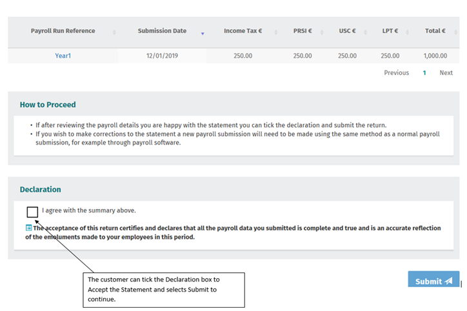This screenshot has width=467, height=311.
Task: Sort by Payroll Run Reference column arrows
Action: [114, 32]
